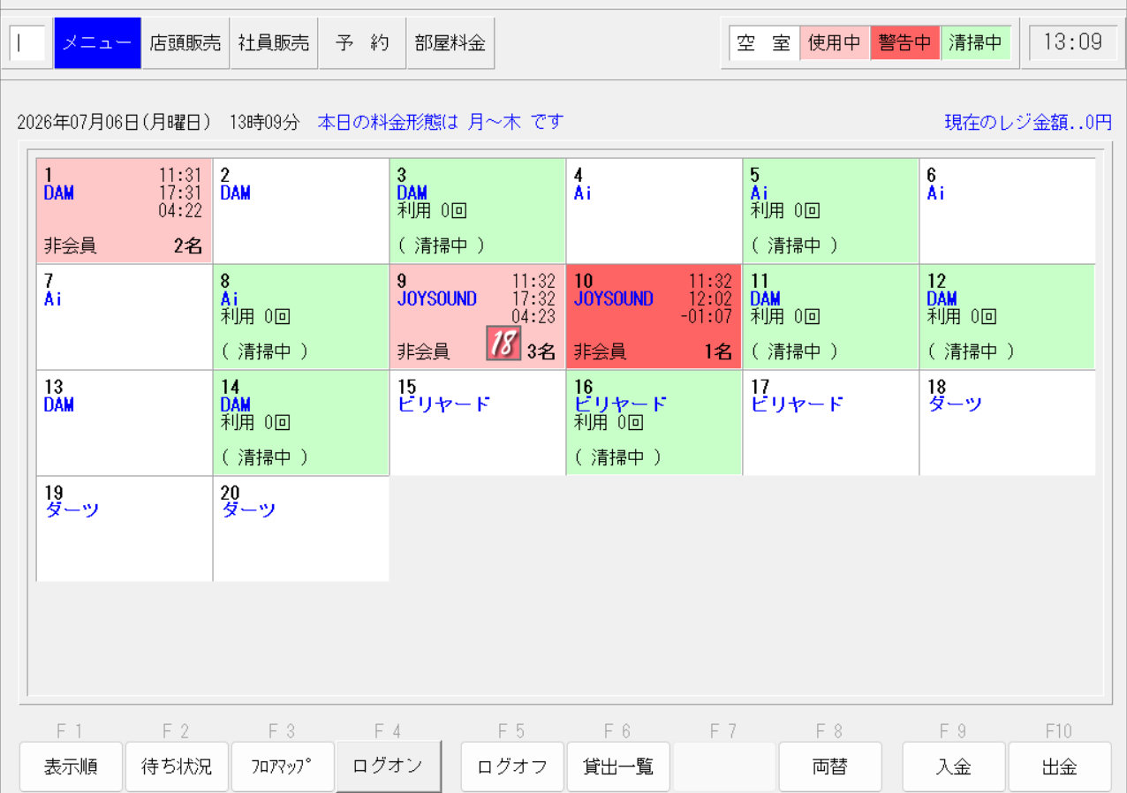Open 貸出一覧 rental list
Image resolution: width=1127 pixels, height=793 pixels.
(618, 767)
